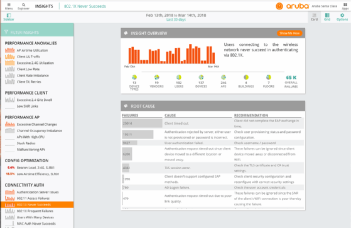Open the Last 30 days date range
Viewport: 351px width, 228px height.
tap(176, 19)
